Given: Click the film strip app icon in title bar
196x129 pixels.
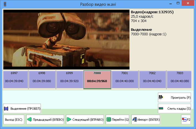Looking at the screenshot, I should coord(5,4).
